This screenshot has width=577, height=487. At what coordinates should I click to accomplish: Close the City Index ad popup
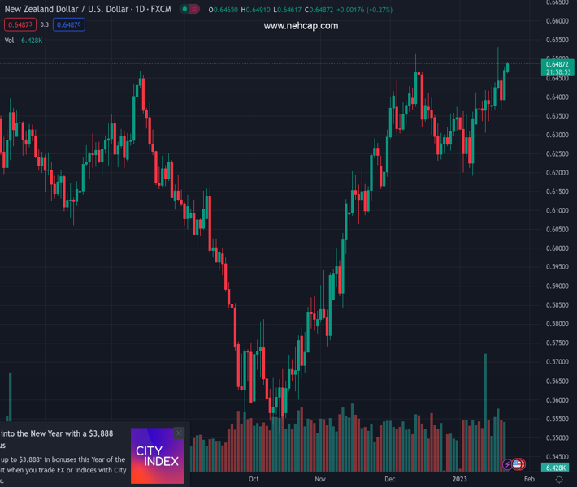coord(179,433)
